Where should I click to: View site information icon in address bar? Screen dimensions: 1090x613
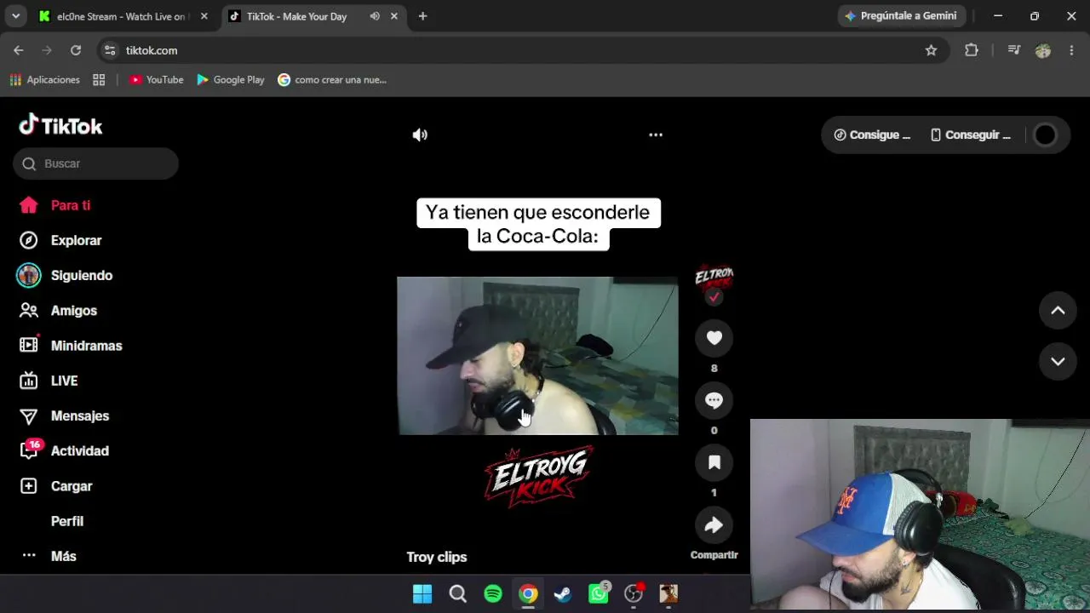tap(110, 50)
